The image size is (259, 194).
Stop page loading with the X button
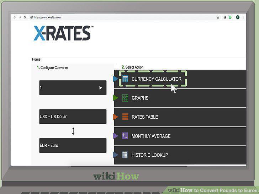(25, 17)
